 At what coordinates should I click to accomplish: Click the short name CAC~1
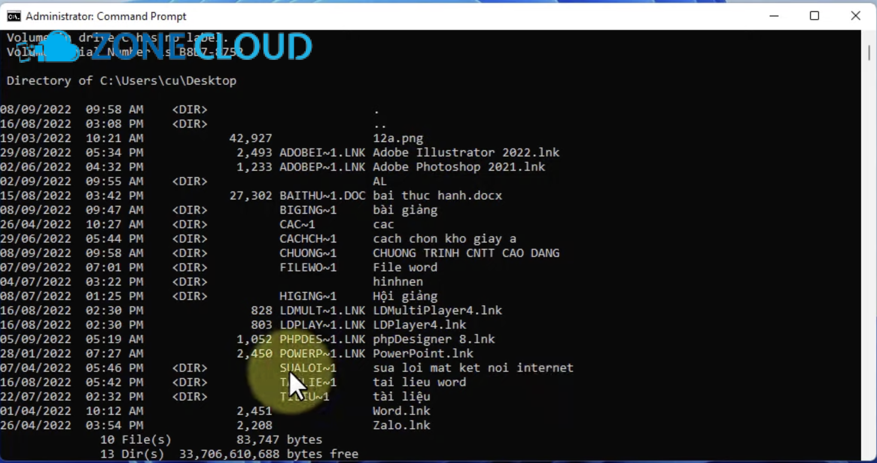click(297, 224)
